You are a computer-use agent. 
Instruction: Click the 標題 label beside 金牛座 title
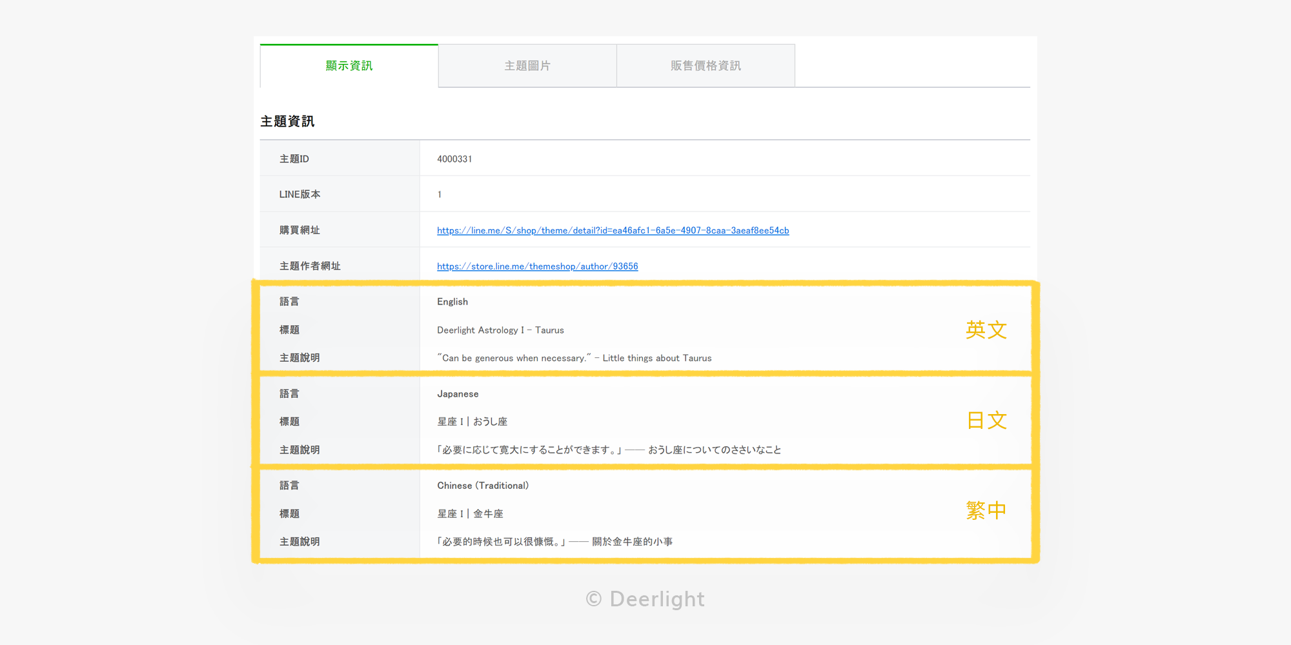click(x=289, y=513)
